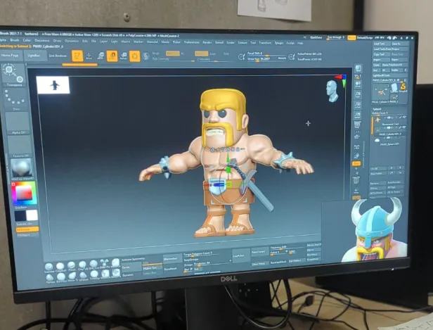Toggle the orange Mrgb button
The height and width of the screenshot is (330, 433).
[x=173, y=53]
